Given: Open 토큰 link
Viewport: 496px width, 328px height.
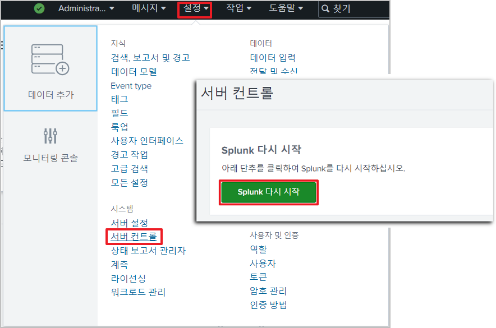Looking at the screenshot, I should coord(259,277).
